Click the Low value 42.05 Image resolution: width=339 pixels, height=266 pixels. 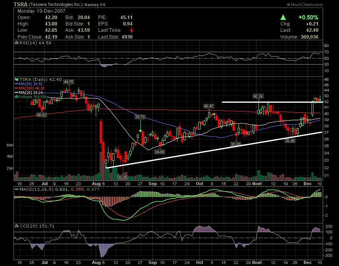tap(51, 30)
